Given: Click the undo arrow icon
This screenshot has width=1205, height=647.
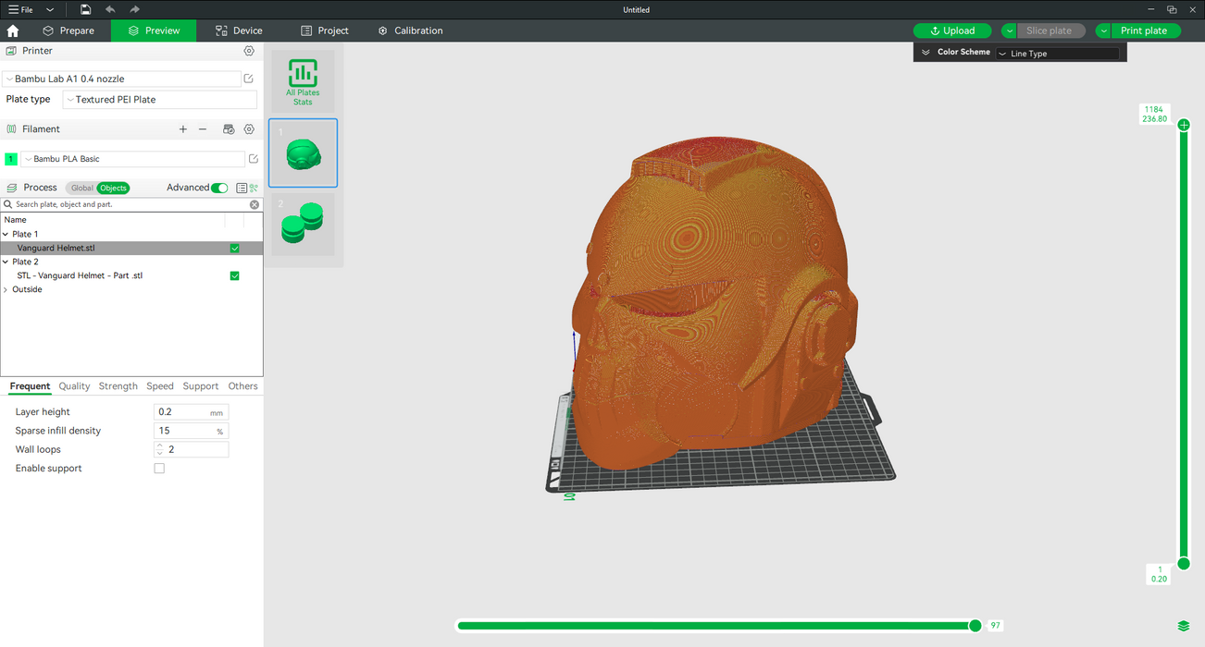Looking at the screenshot, I should pos(110,9).
